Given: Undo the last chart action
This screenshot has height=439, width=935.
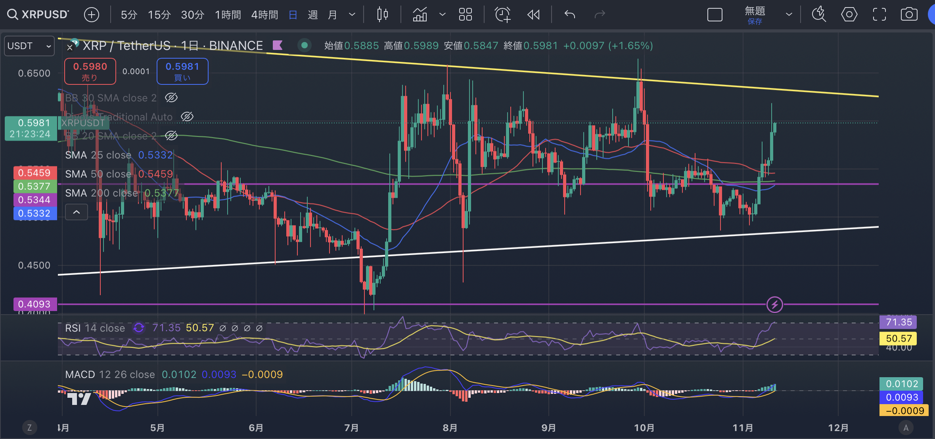Looking at the screenshot, I should [570, 15].
